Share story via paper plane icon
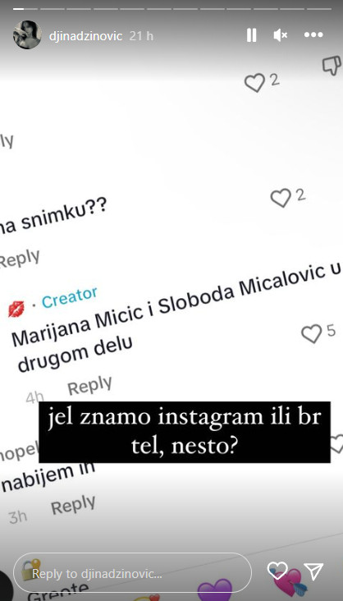The height and width of the screenshot is (601, 343). point(313,571)
